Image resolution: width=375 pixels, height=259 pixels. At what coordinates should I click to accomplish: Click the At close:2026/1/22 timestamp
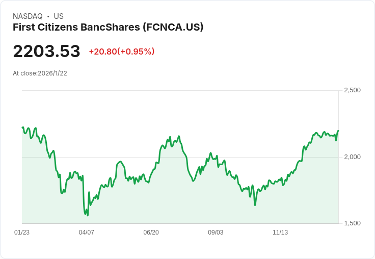point(40,73)
